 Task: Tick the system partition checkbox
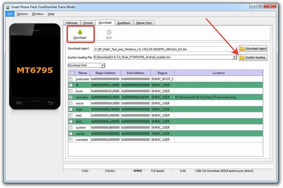pyautogui.click(x=71, y=128)
